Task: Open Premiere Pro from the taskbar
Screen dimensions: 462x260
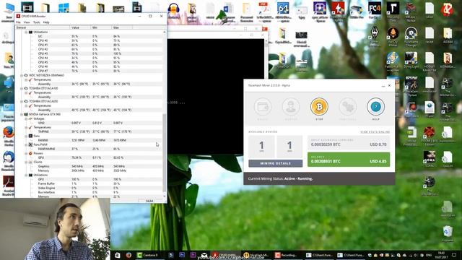Action: pyautogui.click(x=193, y=255)
